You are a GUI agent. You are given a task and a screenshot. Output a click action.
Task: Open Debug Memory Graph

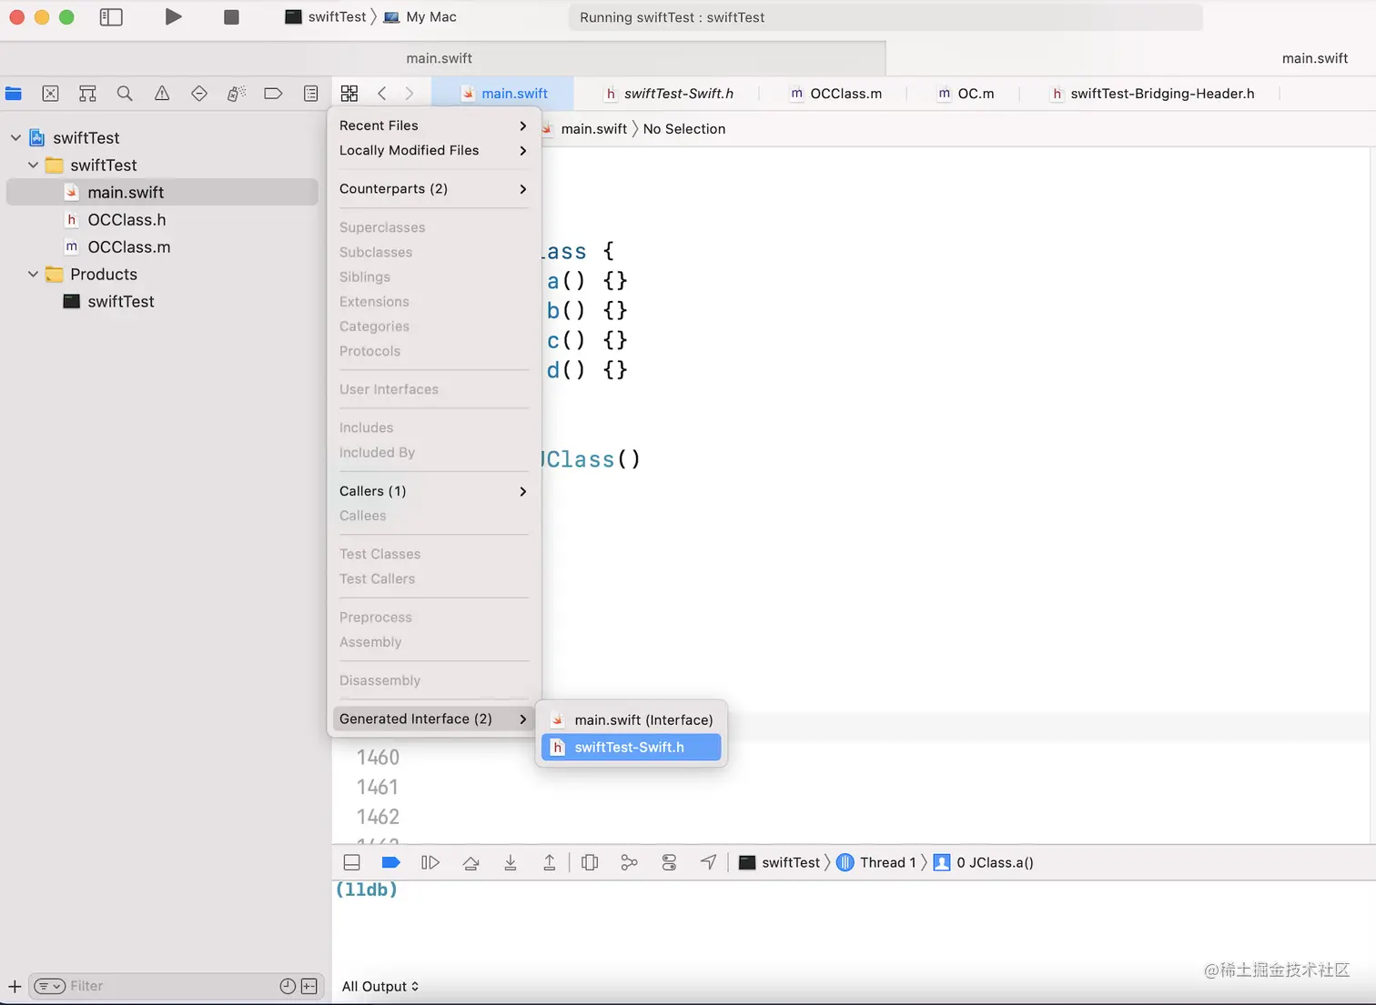pos(629,862)
